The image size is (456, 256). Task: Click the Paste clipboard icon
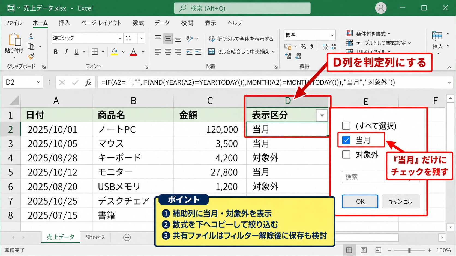[x=15, y=40]
